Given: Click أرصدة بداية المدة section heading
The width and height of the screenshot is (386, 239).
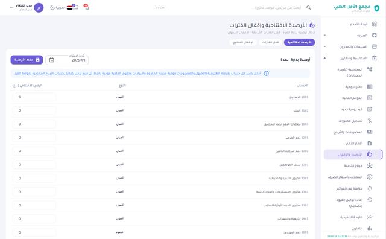Looking at the screenshot, I should (x=296, y=60).
